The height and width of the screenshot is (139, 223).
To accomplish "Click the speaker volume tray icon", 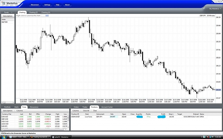I will 213,137.
